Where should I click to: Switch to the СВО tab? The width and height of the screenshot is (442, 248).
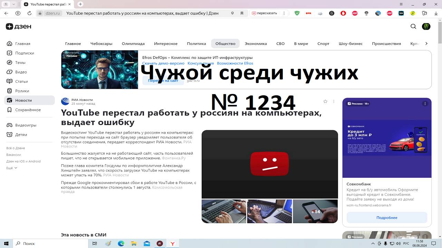(280, 44)
